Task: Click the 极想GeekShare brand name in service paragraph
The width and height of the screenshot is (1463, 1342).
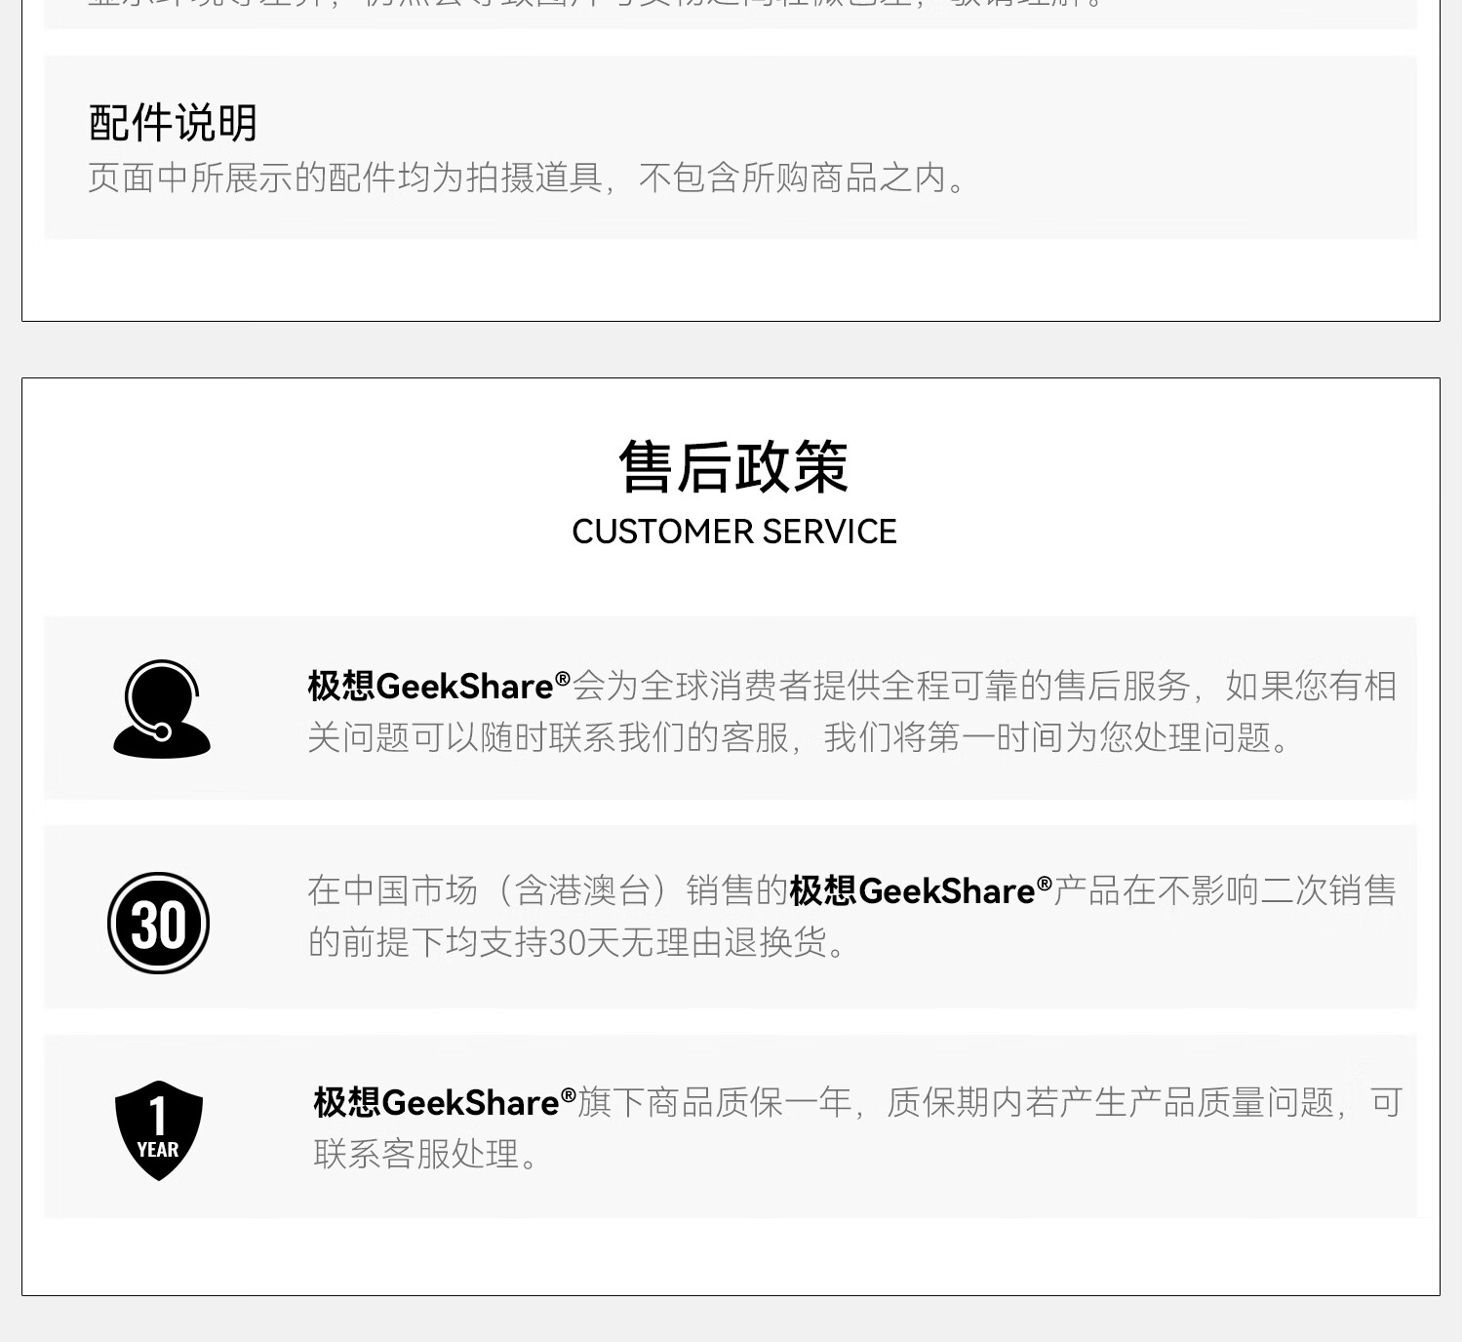Action: [430, 686]
